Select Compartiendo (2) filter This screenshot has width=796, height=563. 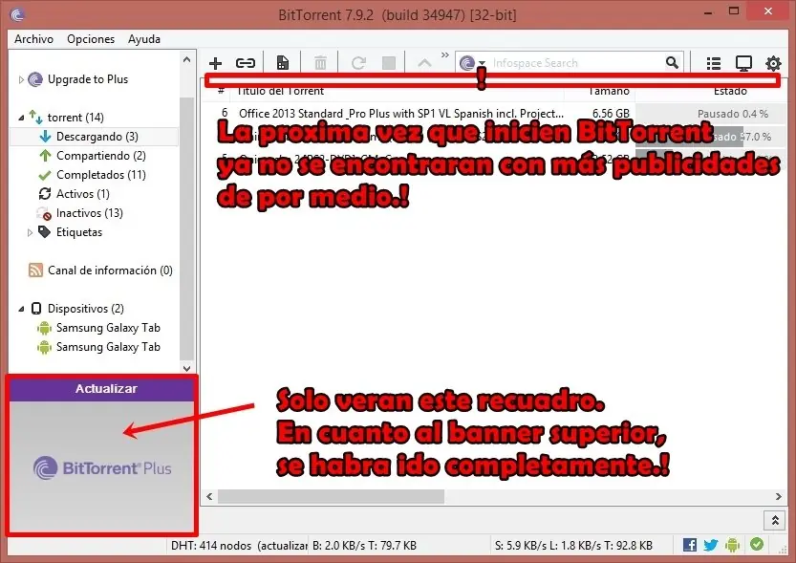[101, 156]
